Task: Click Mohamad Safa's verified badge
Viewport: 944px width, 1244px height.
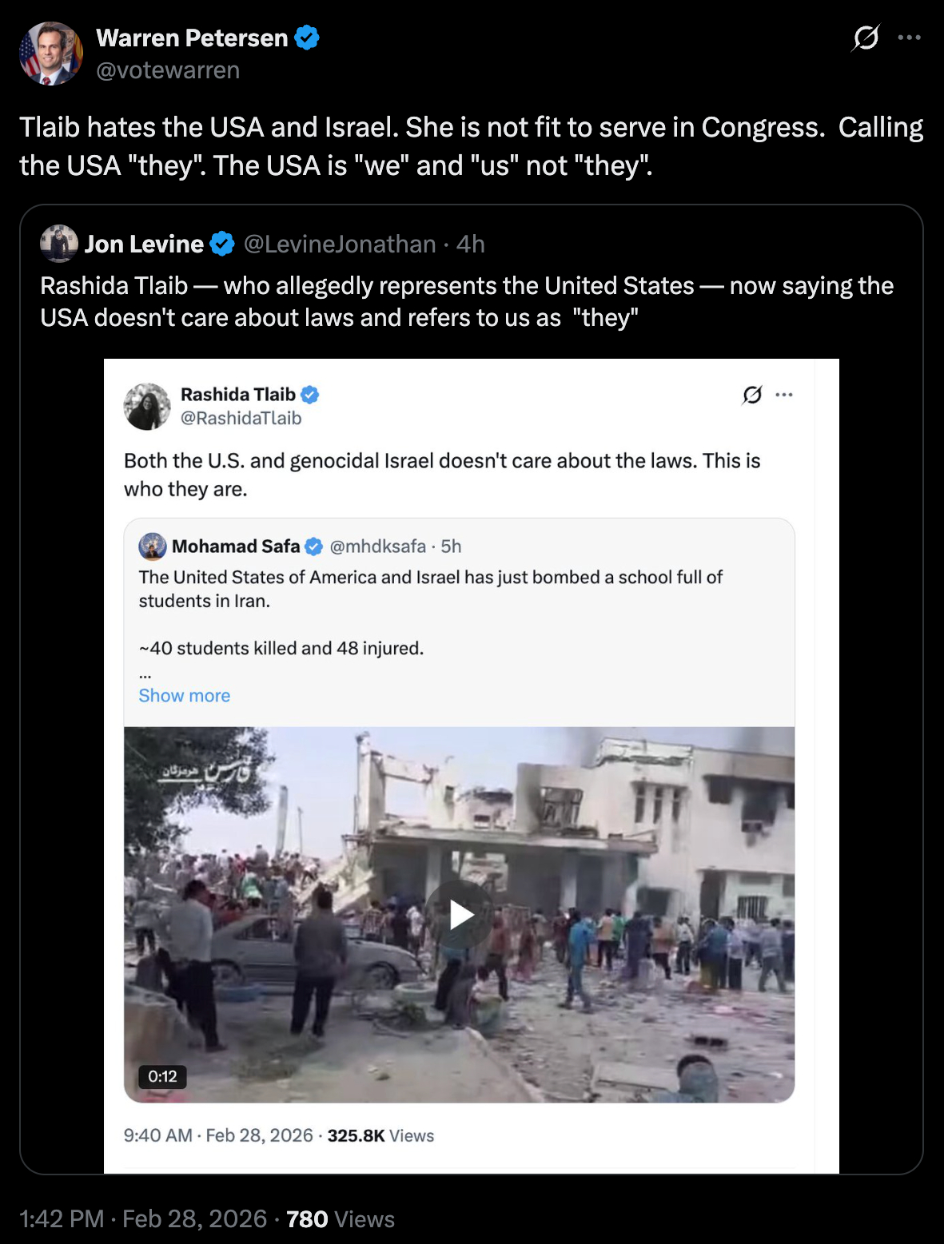Action: [314, 546]
